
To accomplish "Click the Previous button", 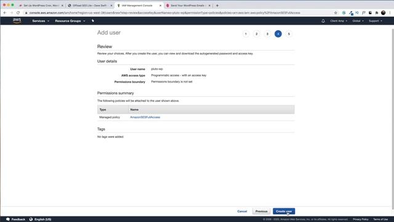I will 261,211.
